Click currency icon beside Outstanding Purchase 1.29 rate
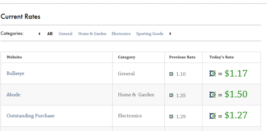The height and width of the screenshot is (131, 267). [171, 116]
